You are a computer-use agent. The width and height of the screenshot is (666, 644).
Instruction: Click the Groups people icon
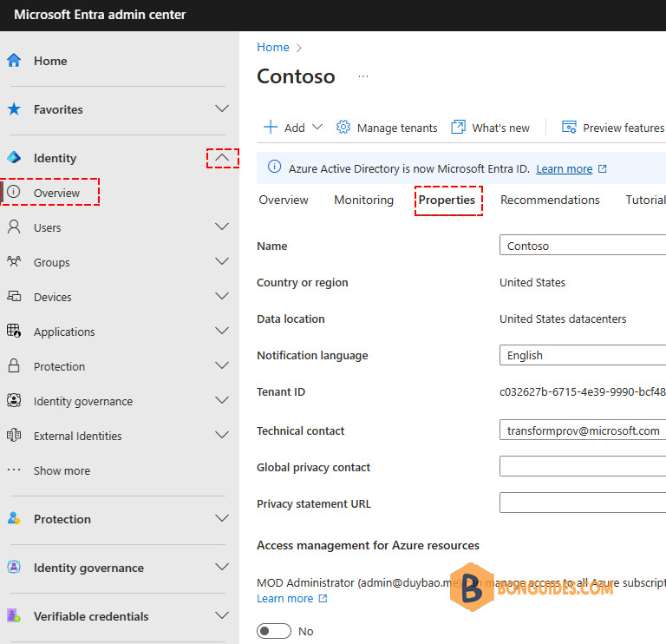click(x=14, y=261)
